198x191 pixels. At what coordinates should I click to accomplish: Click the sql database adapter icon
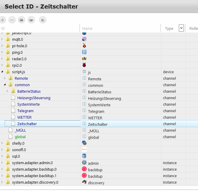(84, 156)
